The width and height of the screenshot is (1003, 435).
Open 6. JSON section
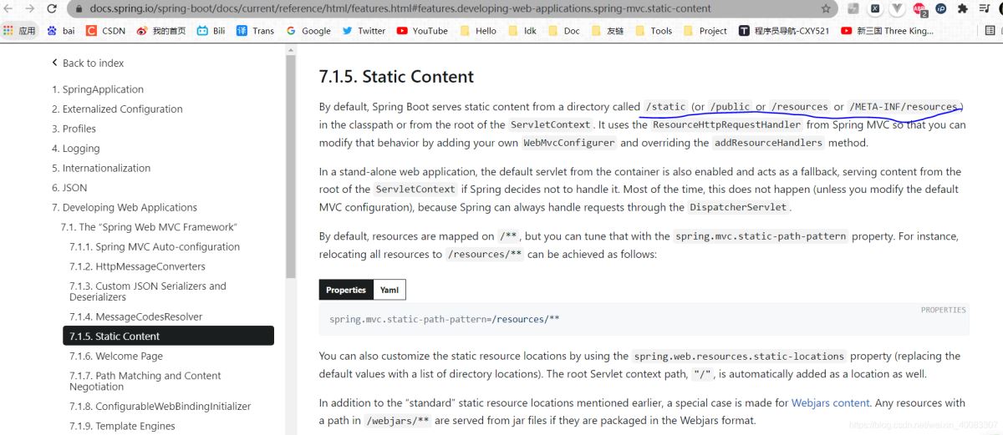point(69,187)
